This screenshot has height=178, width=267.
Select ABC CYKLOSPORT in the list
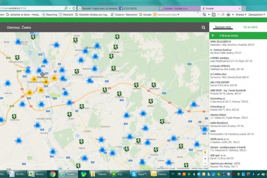click(x=238, y=84)
